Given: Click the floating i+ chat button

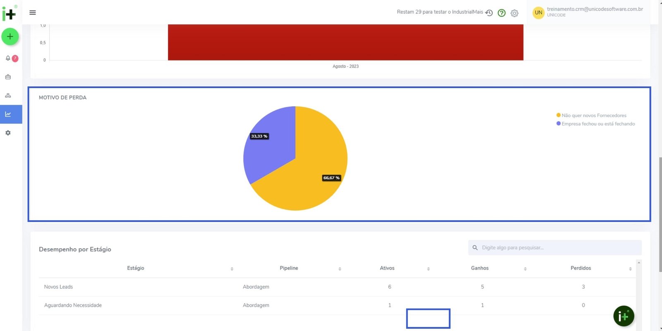Looking at the screenshot, I should coord(624,316).
